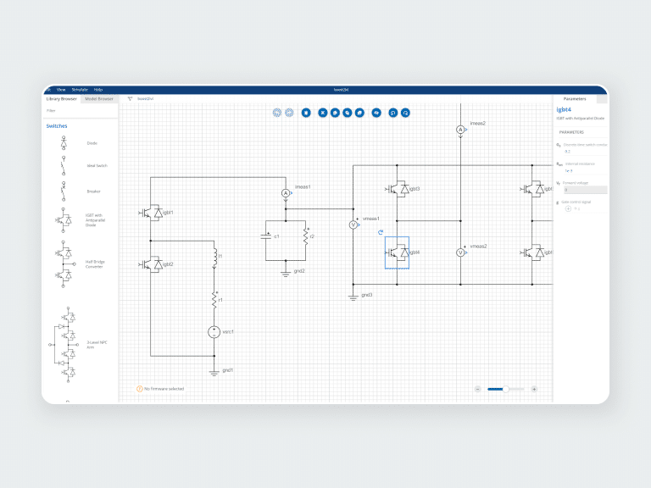This screenshot has width=651, height=488.
Task: Edit the Forward voltage field
Action: (586, 190)
